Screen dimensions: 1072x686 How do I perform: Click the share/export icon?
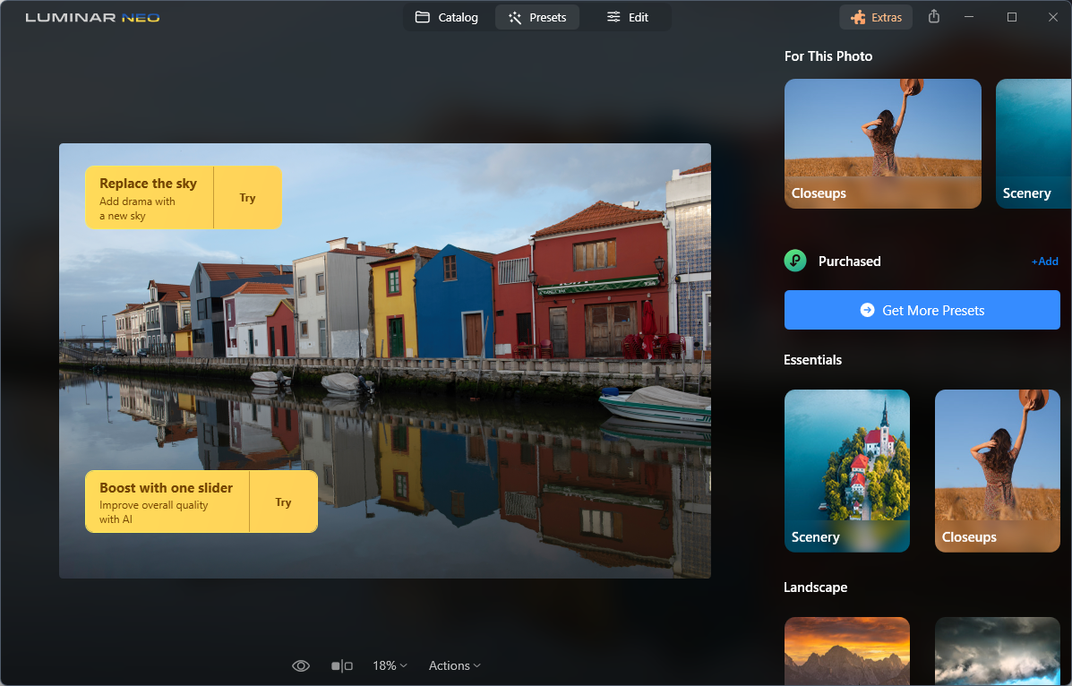(933, 16)
